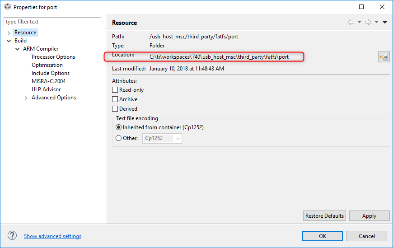Check the Derived checkbox
Viewport: 393px width, 248px height.
click(115, 109)
